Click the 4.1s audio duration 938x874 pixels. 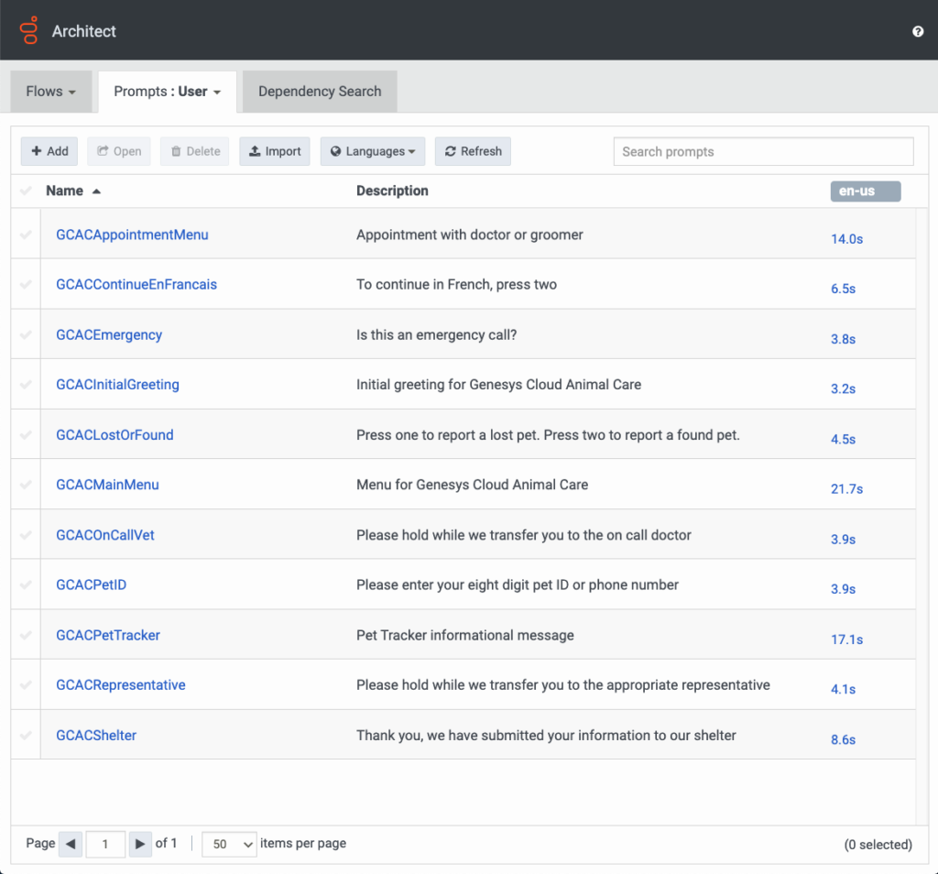pyautogui.click(x=843, y=689)
